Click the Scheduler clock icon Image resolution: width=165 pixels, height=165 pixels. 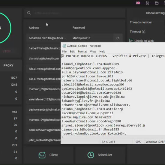click(x=91, y=155)
